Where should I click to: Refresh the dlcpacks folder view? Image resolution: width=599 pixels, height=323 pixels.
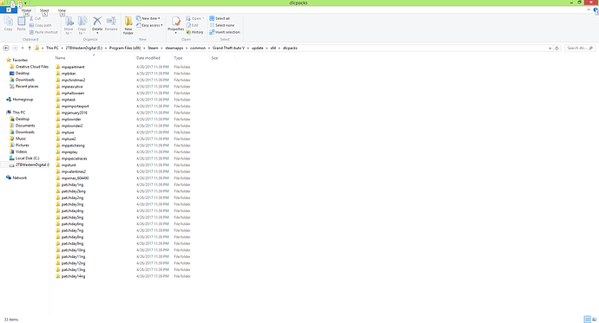coord(556,48)
